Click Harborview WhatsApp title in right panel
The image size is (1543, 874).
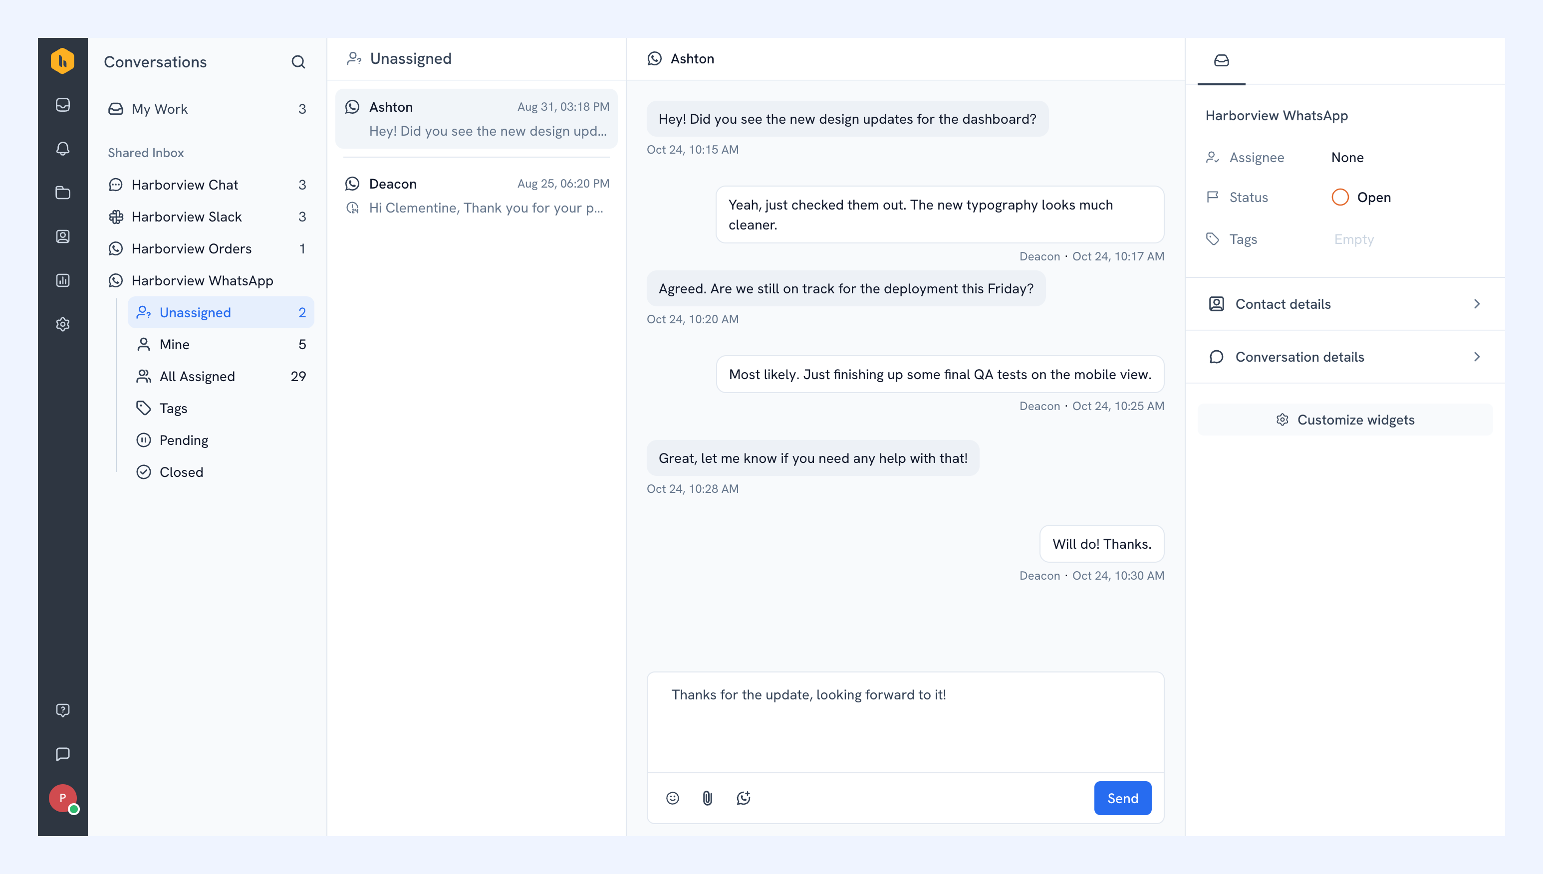tap(1277, 115)
